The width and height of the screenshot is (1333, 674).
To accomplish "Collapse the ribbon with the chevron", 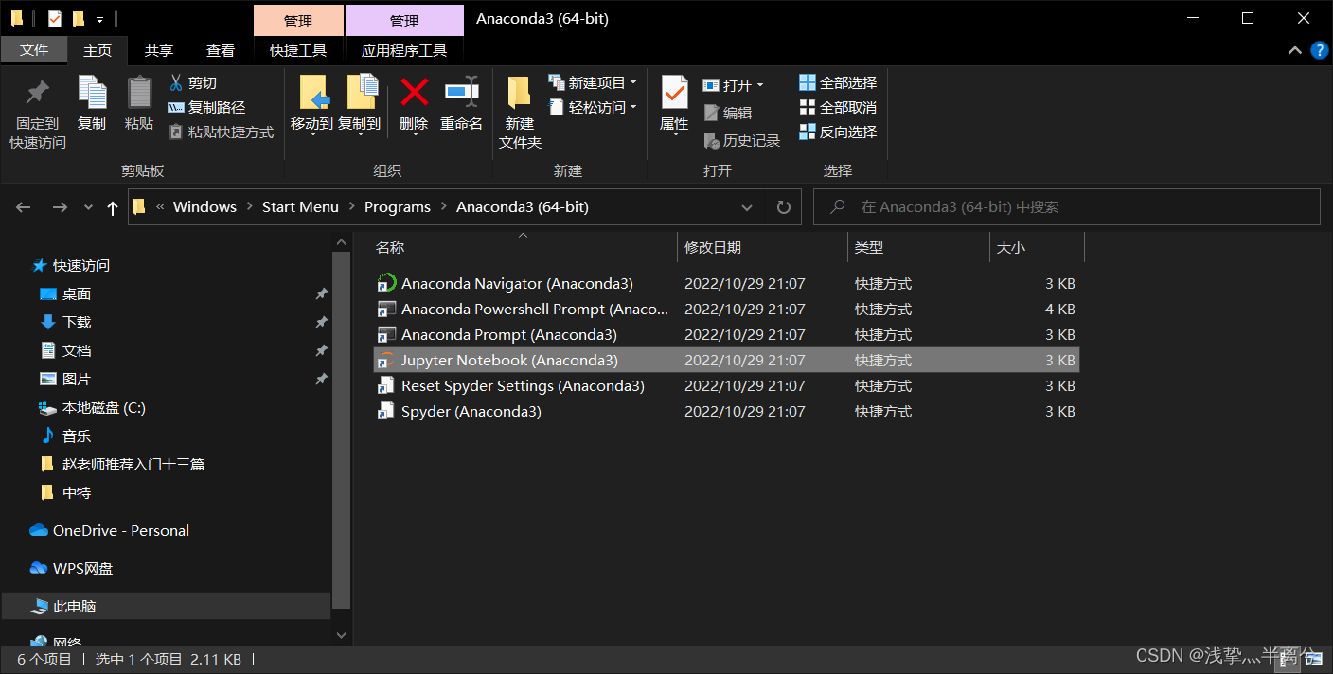I will point(1294,50).
